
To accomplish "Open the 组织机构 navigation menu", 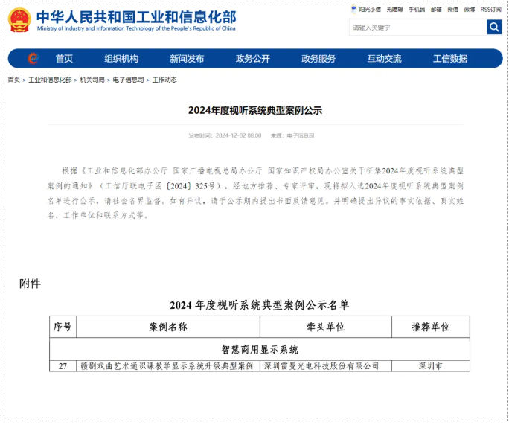I will click(x=121, y=59).
